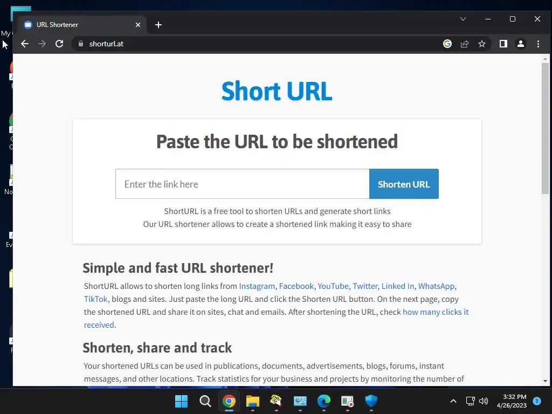Open the Control Panel icon on the taskbar
The image size is (552, 414).
pos(300,401)
